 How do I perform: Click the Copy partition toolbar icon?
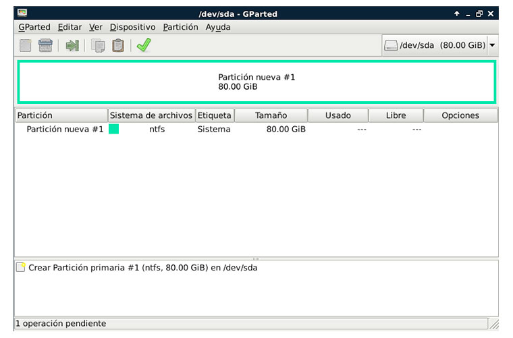[98, 45]
